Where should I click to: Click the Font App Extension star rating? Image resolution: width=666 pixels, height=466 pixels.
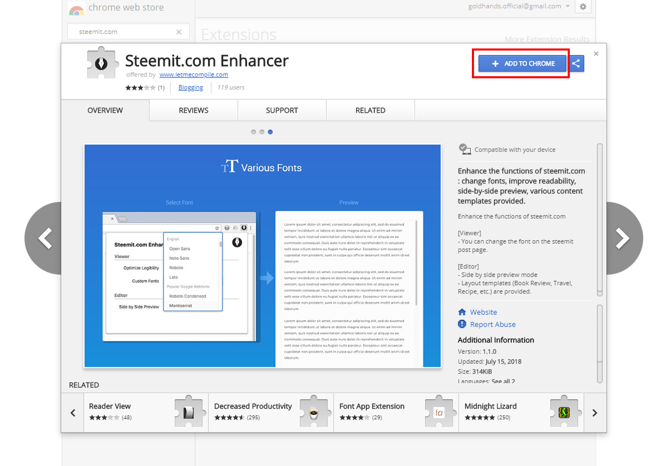[x=355, y=418]
